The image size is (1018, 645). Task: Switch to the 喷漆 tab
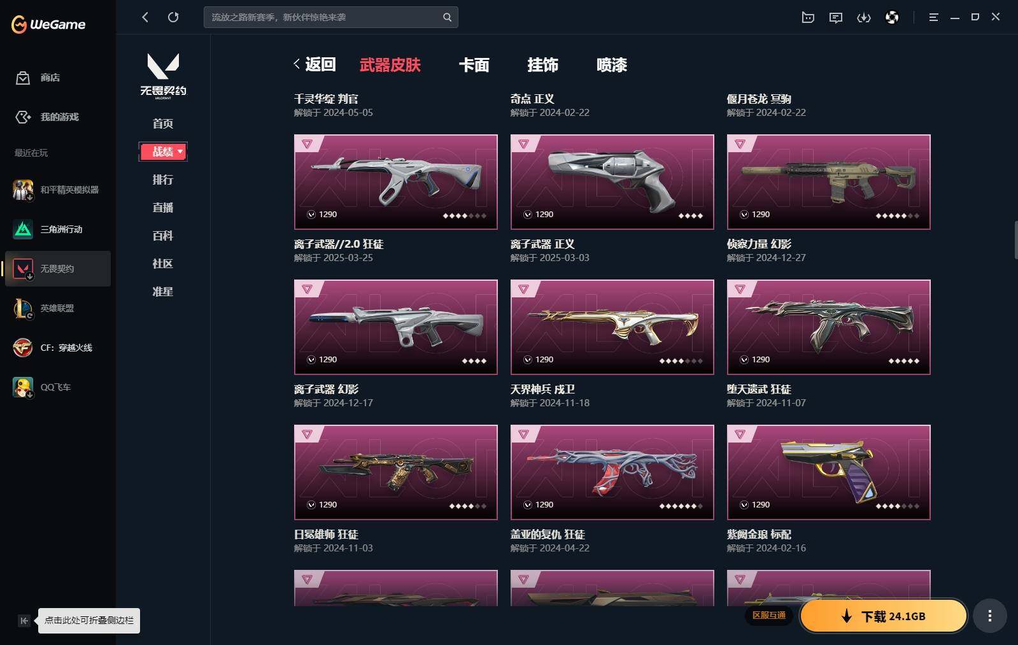(612, 65)
